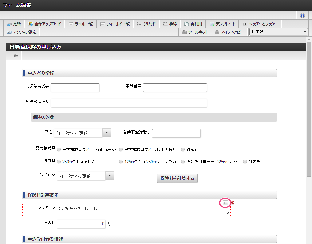This screenshot has height=244, width=312.
Task: Open テンプレート template tool
Action: [x=222, y=24]
